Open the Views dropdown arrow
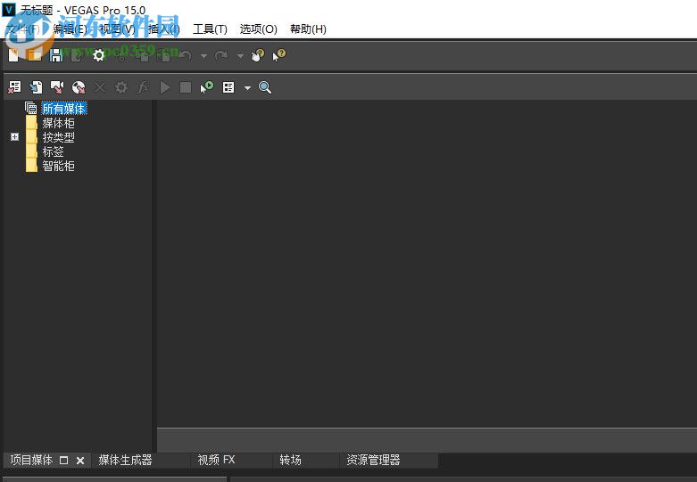697x482 pixels. click(x=247, y=88)
